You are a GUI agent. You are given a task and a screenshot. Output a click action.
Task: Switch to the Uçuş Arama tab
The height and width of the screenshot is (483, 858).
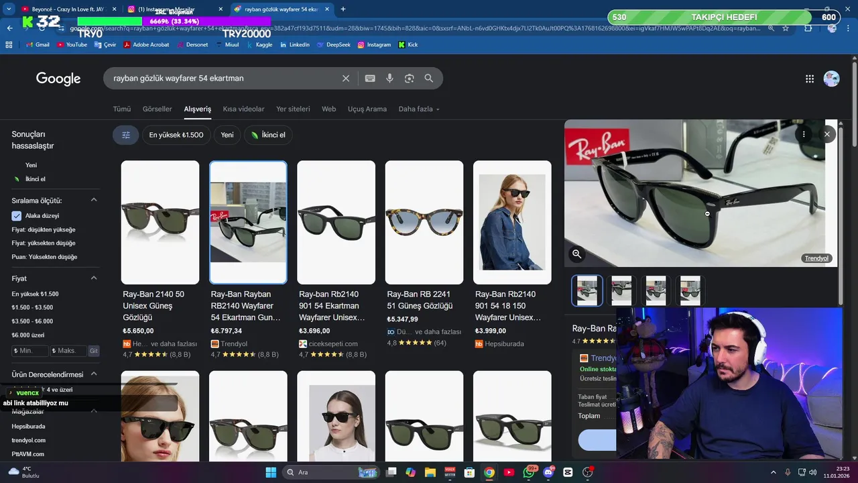coord(367,109)
